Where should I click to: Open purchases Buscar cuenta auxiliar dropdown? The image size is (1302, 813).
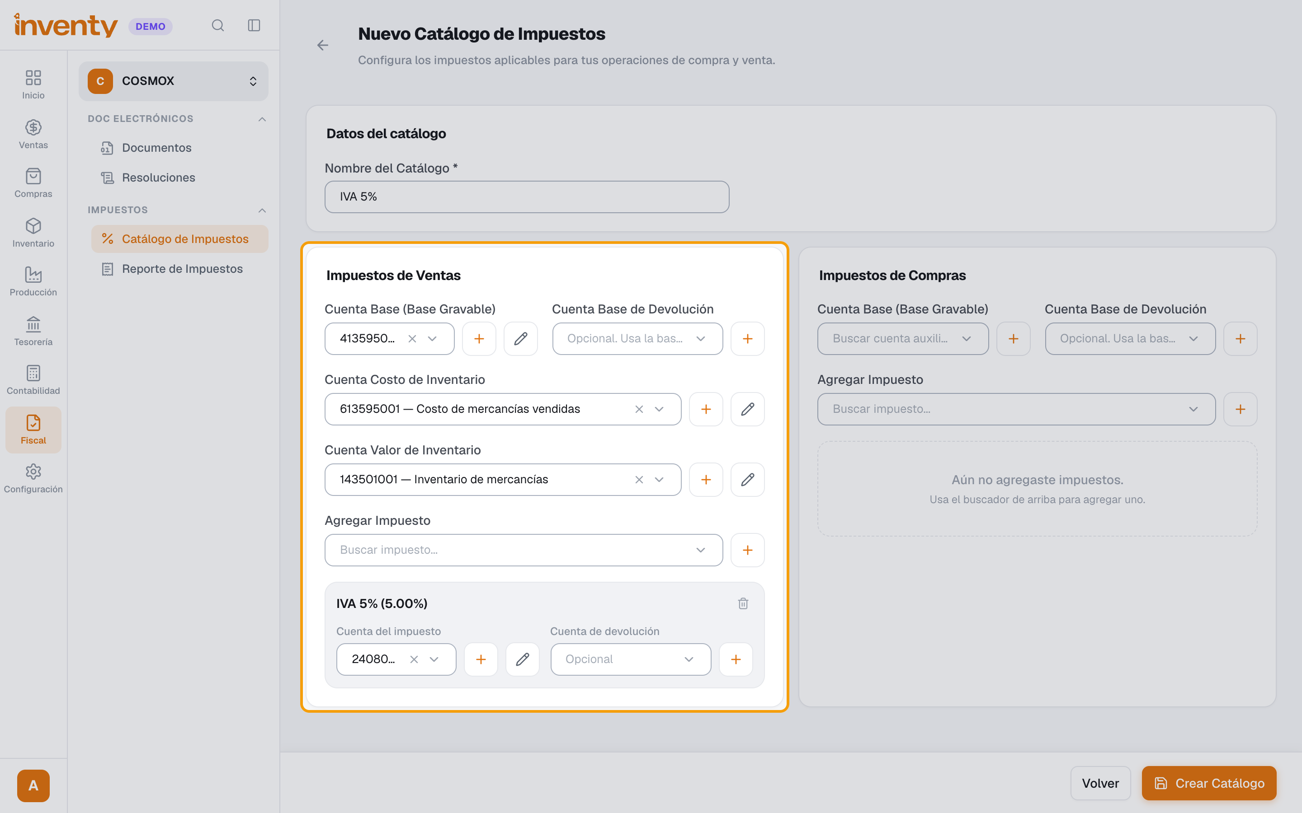click(903, 339)
